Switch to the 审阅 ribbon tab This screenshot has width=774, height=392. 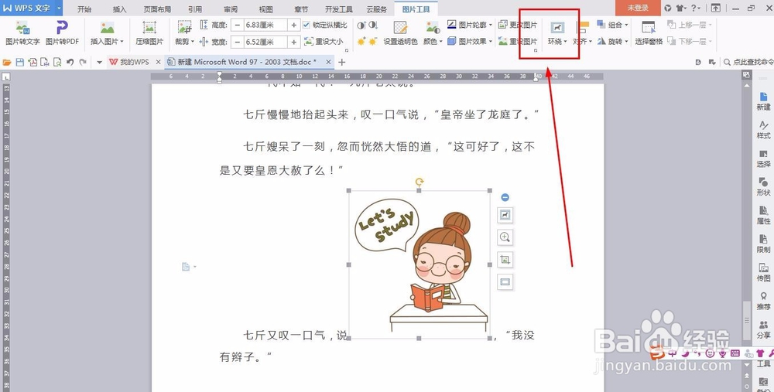pyautogui.click(x=230, y=9)
